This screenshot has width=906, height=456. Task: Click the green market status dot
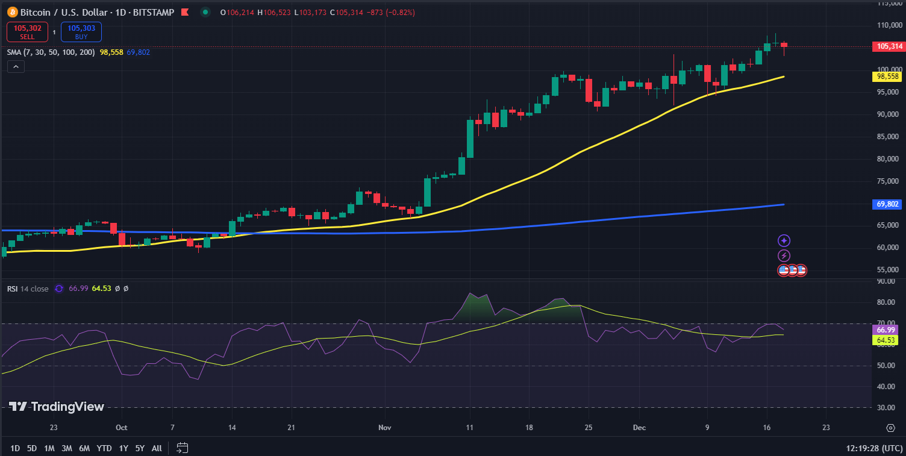[x=205, y=11]
